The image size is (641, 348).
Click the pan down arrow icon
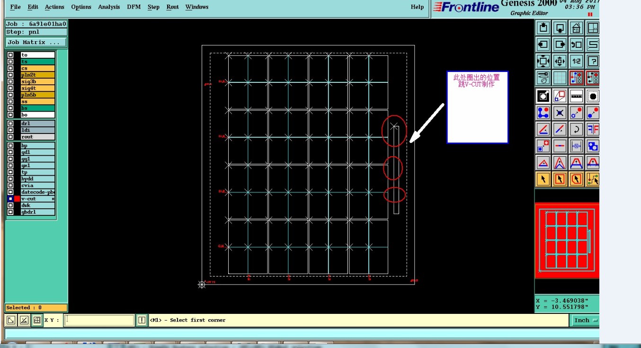pyautogui.click(x=560, y=28)
